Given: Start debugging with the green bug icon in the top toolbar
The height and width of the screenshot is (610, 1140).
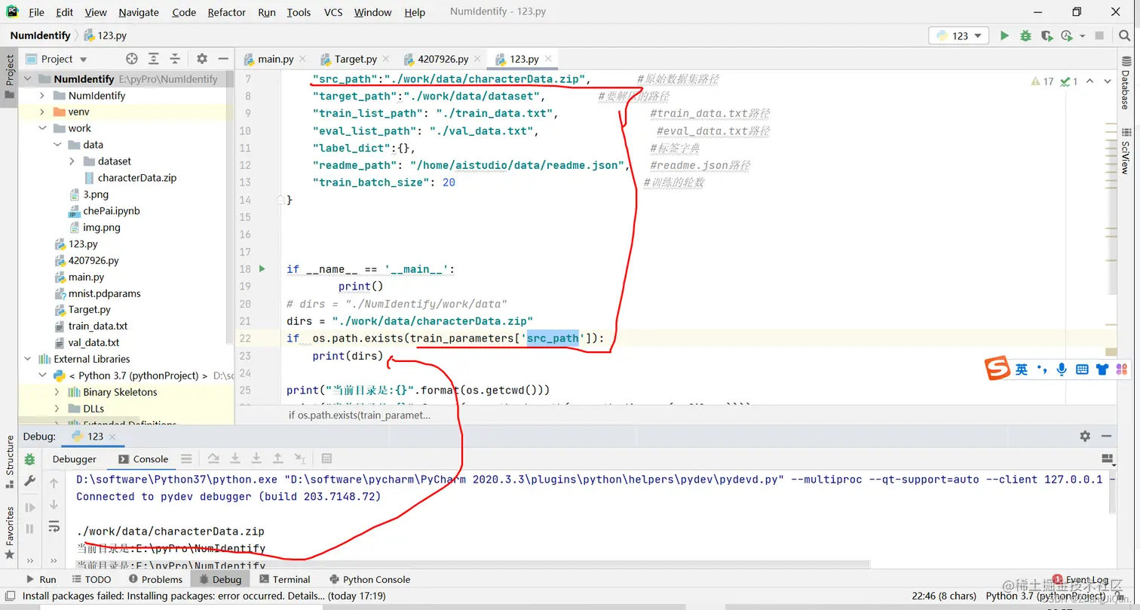Looking at the screenshot, I should point(1025,35).
